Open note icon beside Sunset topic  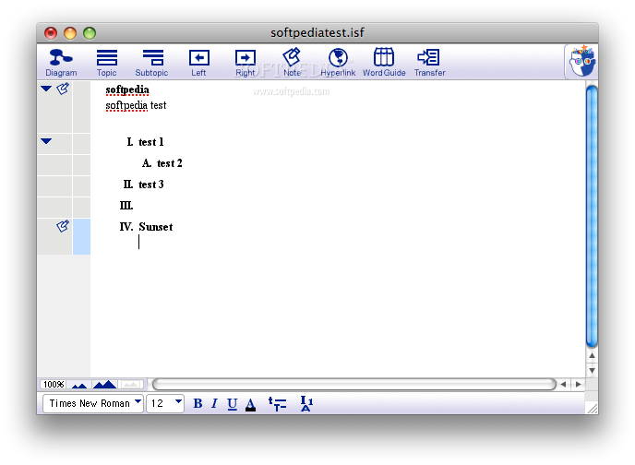[x=63, y=226]
